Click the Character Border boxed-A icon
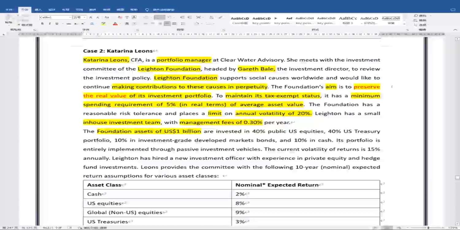Viewport: 460px width, 230px height. (x=134, y=17)
